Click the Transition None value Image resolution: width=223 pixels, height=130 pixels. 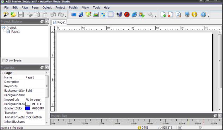pyautogui.click(x=29, y=113)
